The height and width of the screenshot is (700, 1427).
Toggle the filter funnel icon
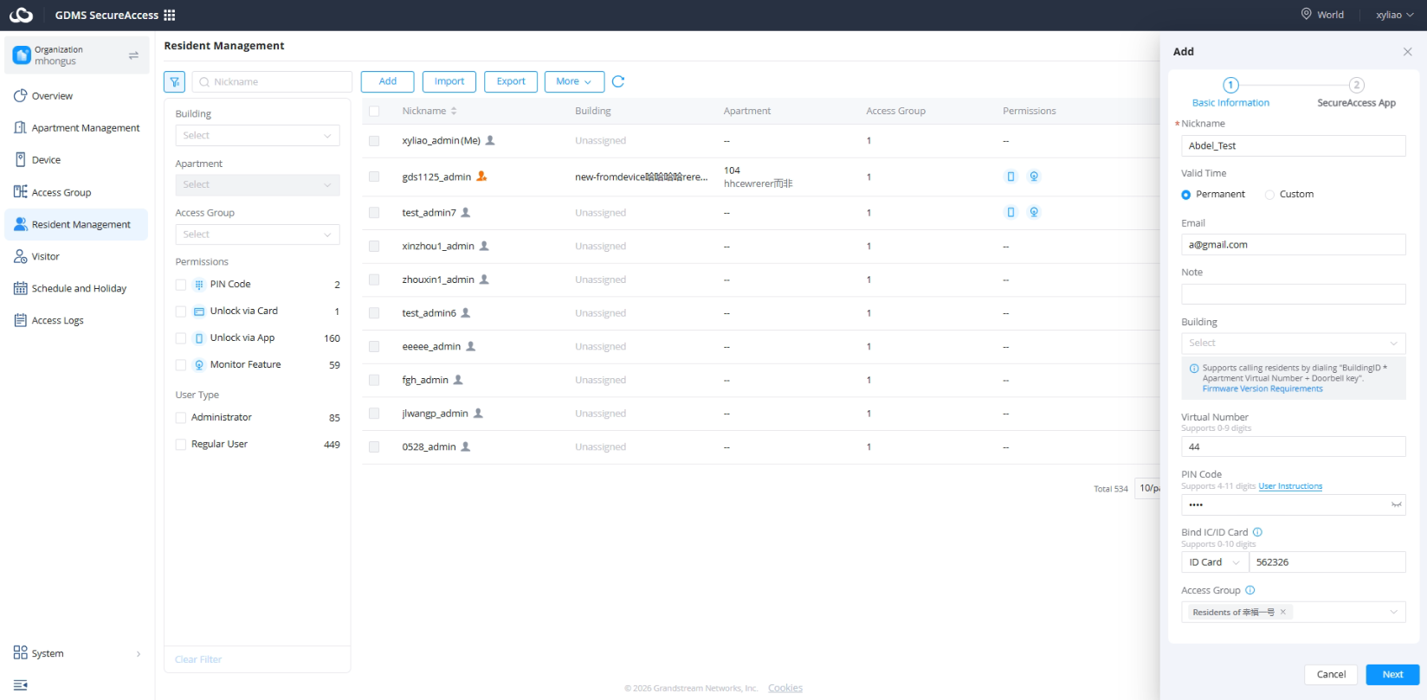[174, 81]
